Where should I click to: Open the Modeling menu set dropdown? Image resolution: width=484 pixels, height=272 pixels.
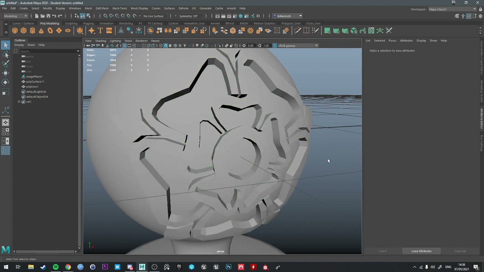(16, 16)
